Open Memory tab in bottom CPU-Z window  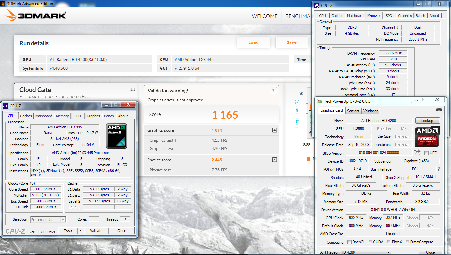click(x=62, y=116)
